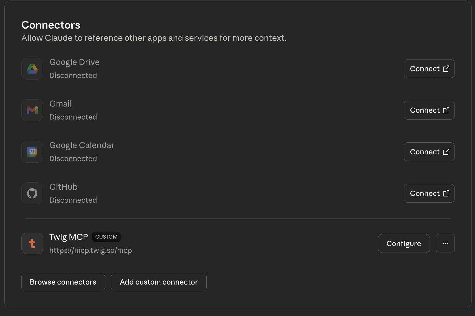Connect the Google Calendar connector
The height and width of the screenshot is (316, 475).
(429, 152)
